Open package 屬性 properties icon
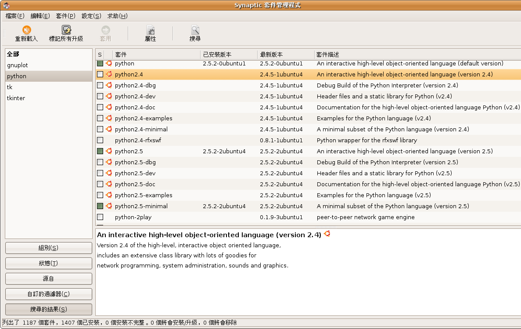 pos(151,30)
